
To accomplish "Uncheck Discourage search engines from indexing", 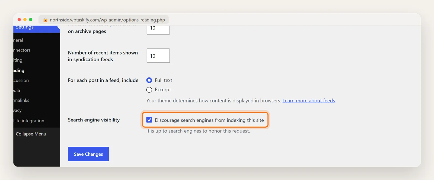I will (149, 120).
